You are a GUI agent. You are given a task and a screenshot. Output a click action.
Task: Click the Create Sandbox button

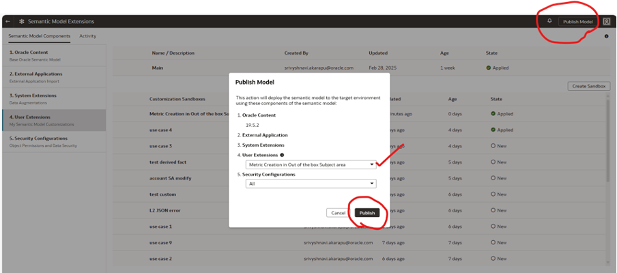click(588, 86)
